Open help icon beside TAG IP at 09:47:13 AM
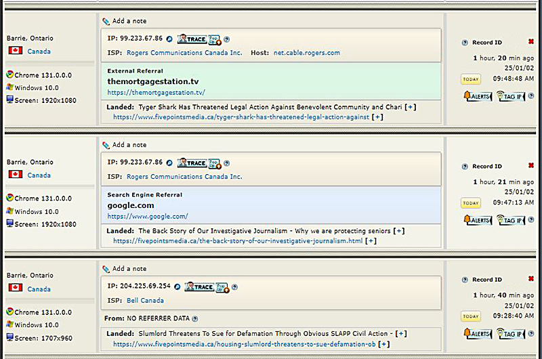The image size is (542, 359). 531,219
